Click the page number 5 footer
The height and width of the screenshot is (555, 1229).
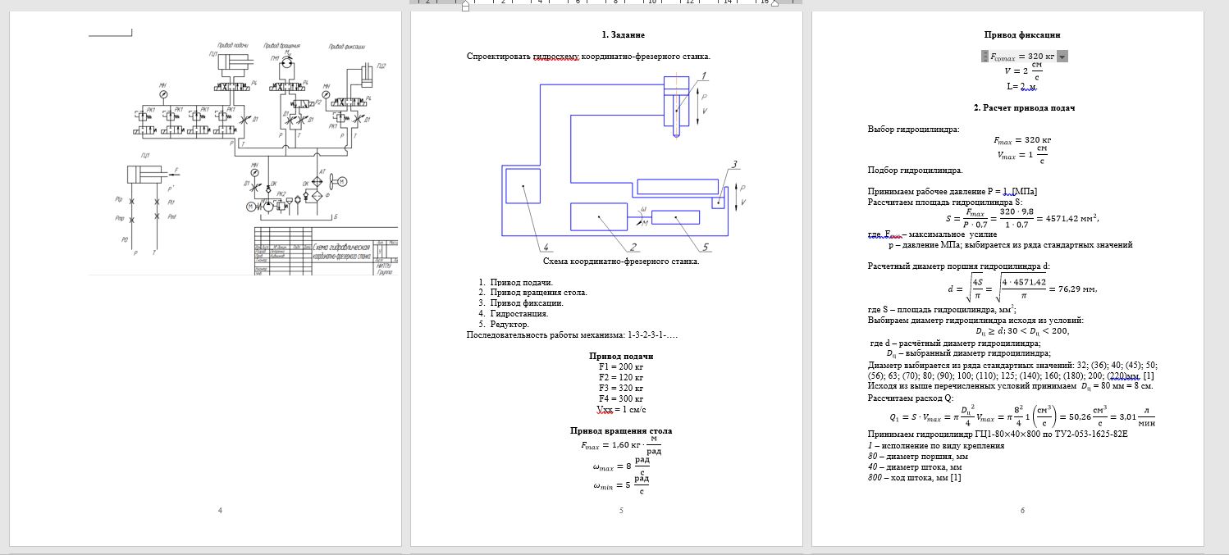621,511
